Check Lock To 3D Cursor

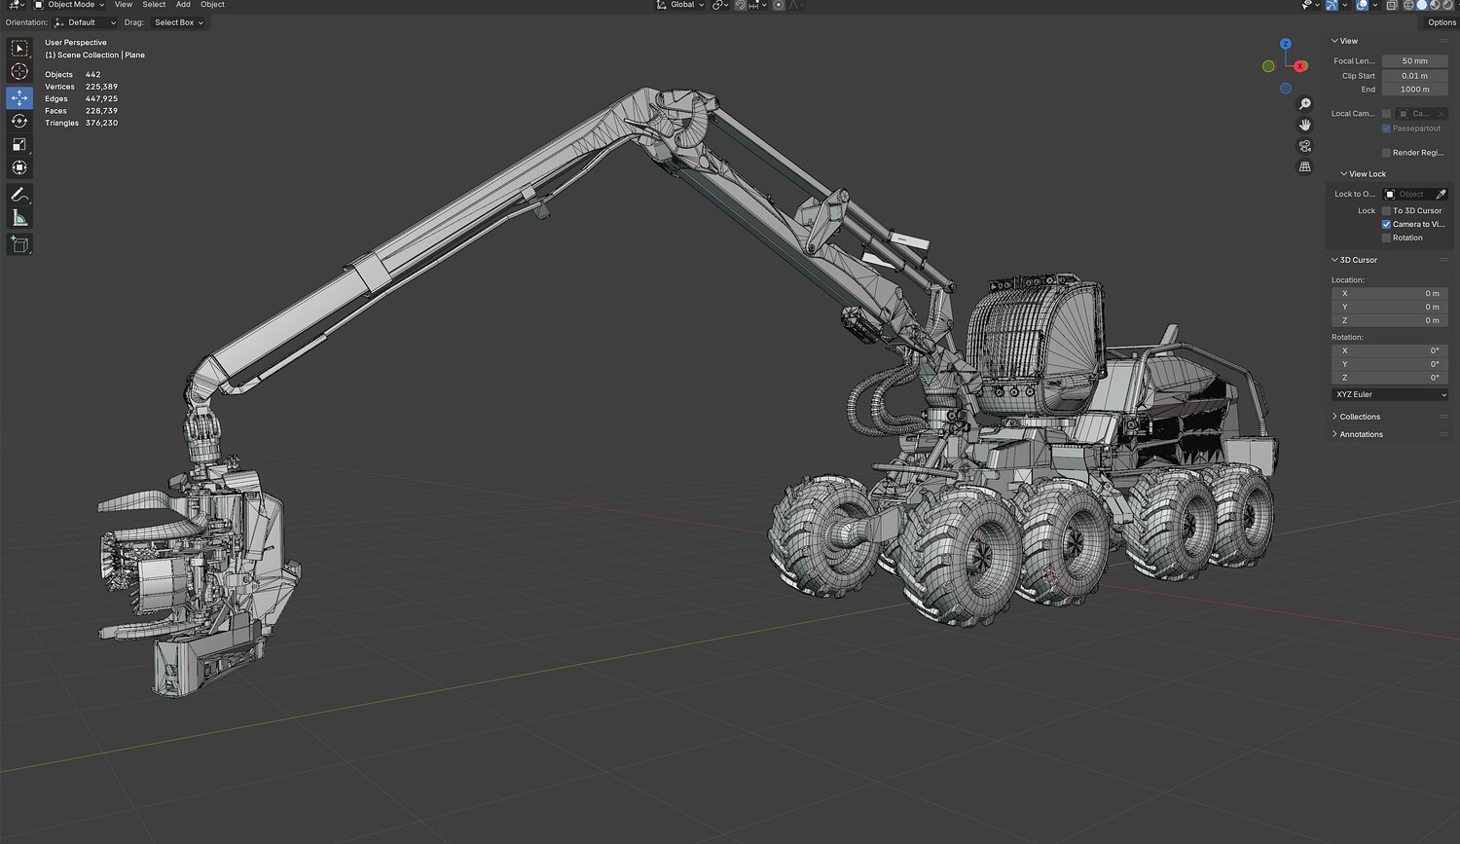pyautogui.click(x=1386, y=211)
